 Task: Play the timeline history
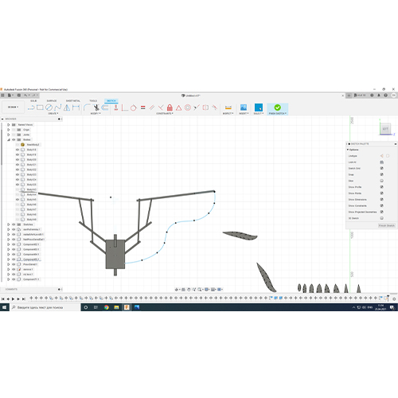13,298
